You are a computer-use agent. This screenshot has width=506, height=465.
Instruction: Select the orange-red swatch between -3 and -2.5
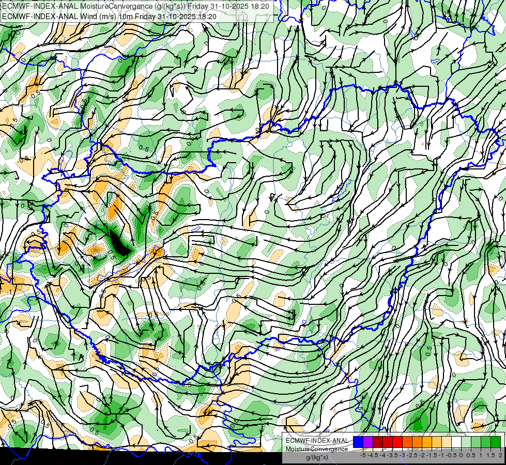[407, 442]
